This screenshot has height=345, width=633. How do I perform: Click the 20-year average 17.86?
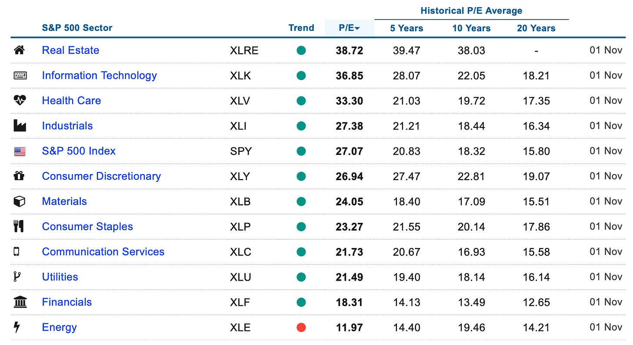tap(536, 227)
